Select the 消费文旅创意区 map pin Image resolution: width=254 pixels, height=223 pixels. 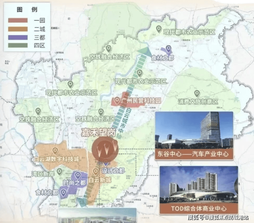(197, 94)
